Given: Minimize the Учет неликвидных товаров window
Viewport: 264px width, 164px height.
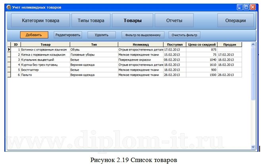Looking at the screenshot, I should (x=240, y=7).
